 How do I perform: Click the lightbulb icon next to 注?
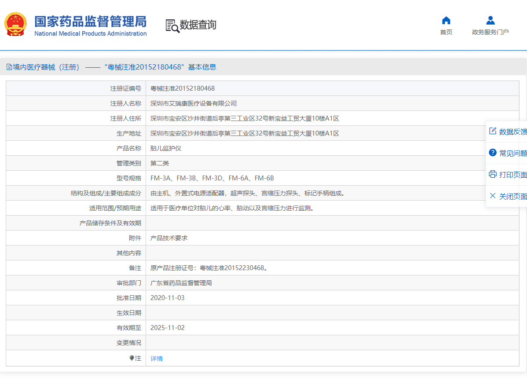pyautogui.click(x=132, y=358)
